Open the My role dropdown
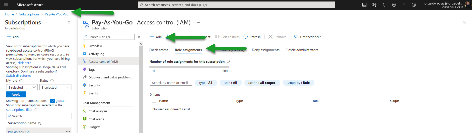This screenshot has width=472, height=133. click(22, 87)
